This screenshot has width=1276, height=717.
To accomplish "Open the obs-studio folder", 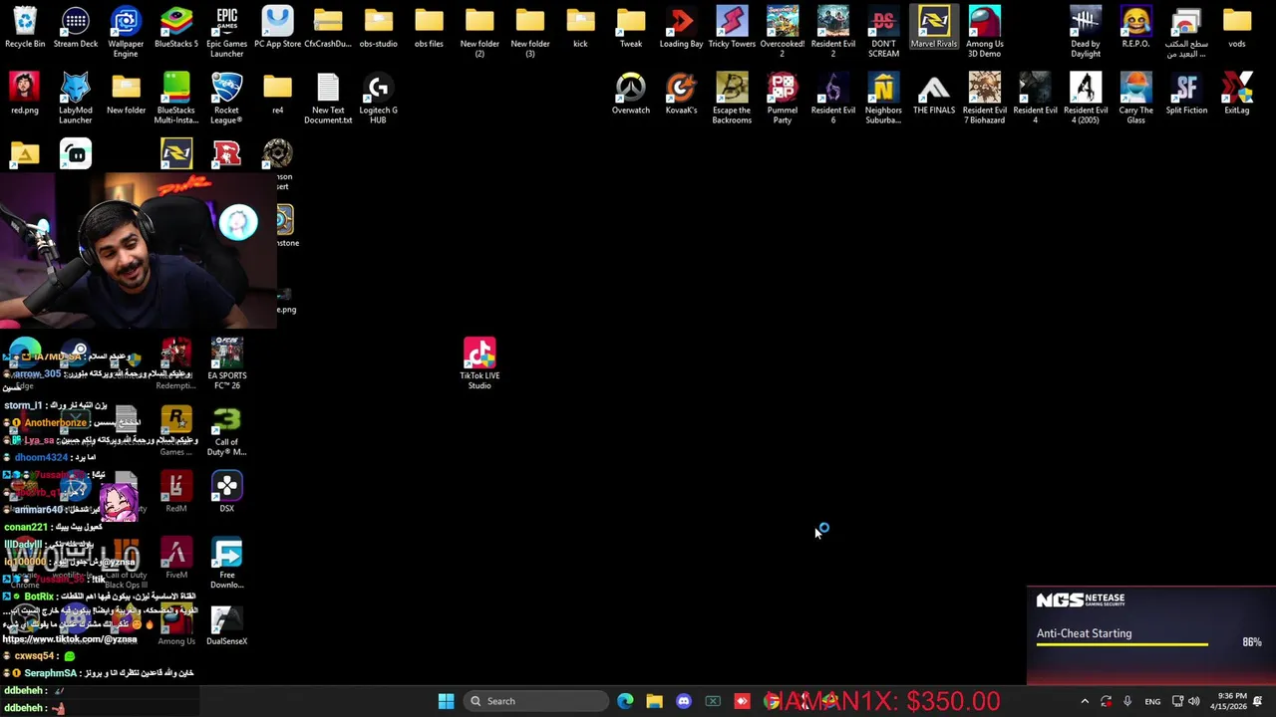I will tap(378, 28).
